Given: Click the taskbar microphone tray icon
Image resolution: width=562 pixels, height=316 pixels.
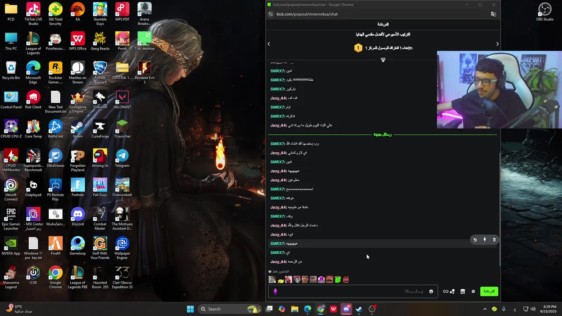Looking at the screenshot, I should point(504,309).
